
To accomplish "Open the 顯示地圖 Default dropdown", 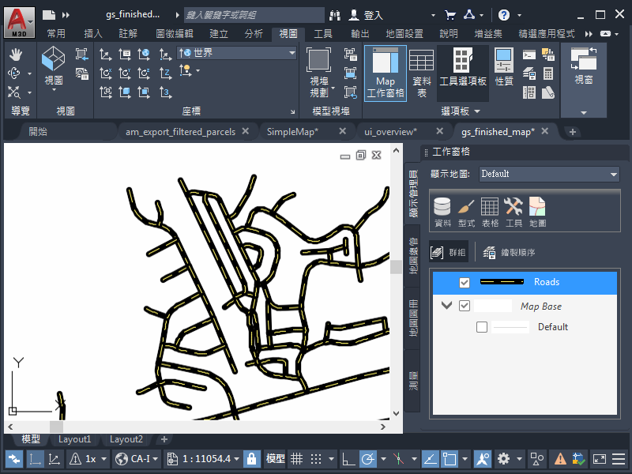I will (x=548, y=174).
